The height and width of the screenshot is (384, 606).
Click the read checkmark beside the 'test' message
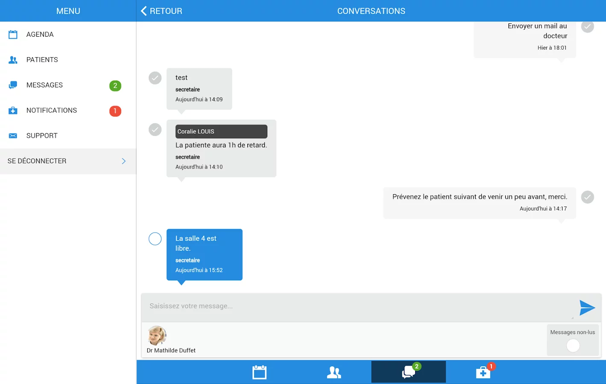[155, 78]
